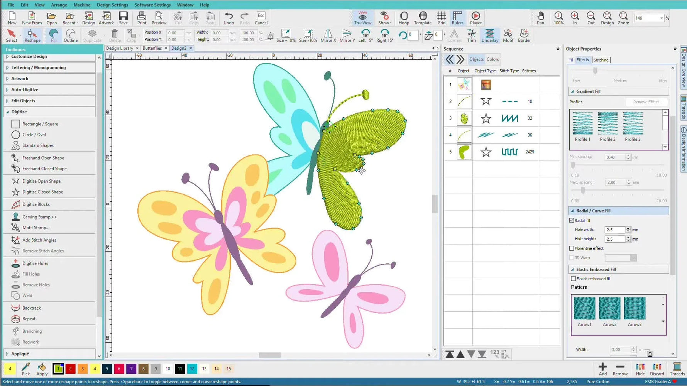Image resolution: width=687 pixels, height=386 pixels.
Task: Select cyan color swatch 12
Action: [x=192, y=369]
